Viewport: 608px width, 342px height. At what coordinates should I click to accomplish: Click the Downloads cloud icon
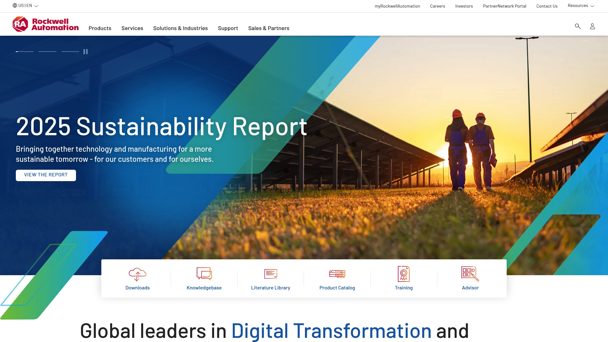pos(137,274)
